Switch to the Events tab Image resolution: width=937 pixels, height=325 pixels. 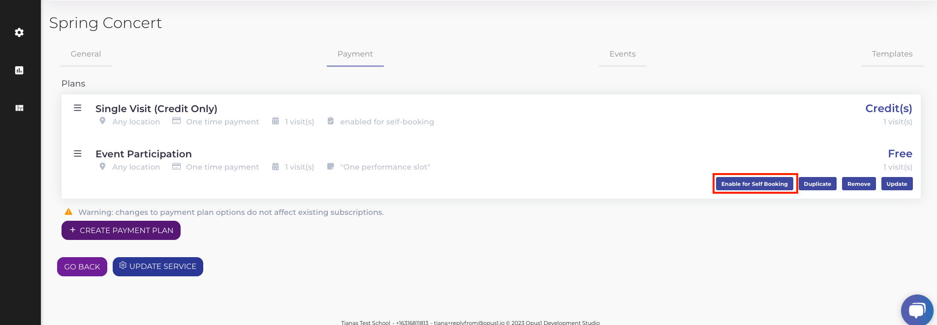point(622,54)
